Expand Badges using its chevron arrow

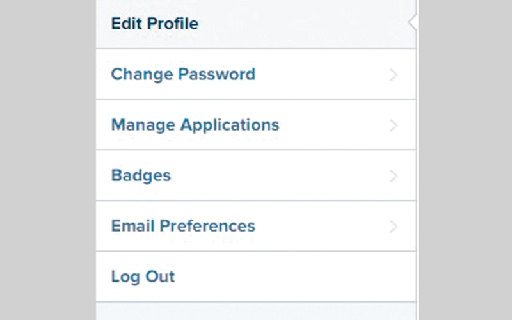pyautogui.click(x=394, y=176)
